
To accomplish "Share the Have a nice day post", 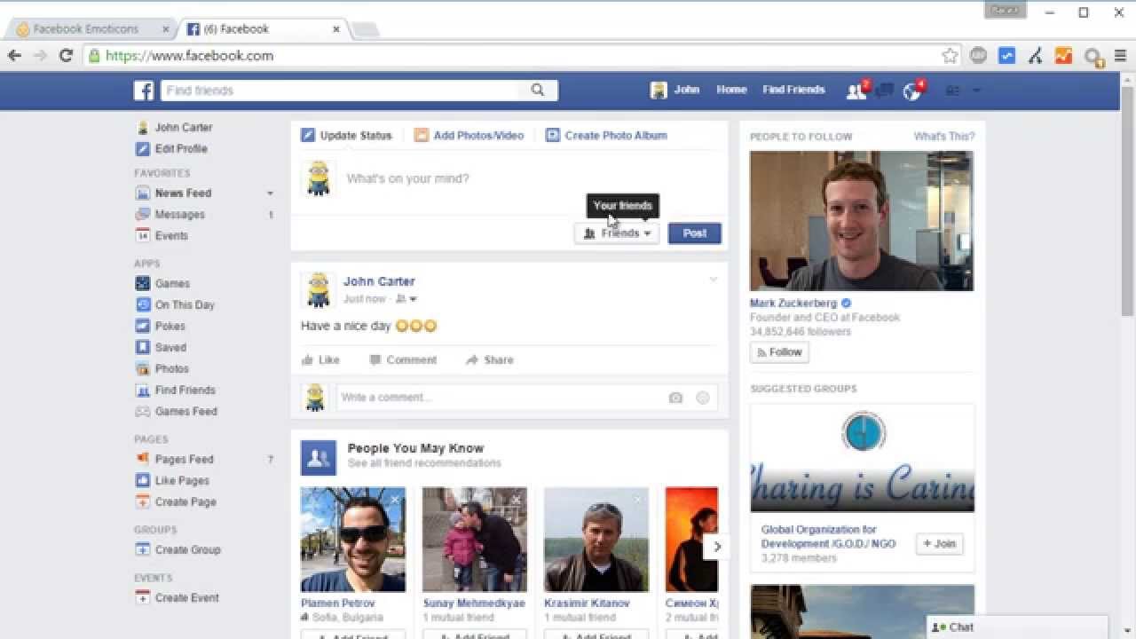I will coord(490,359).
